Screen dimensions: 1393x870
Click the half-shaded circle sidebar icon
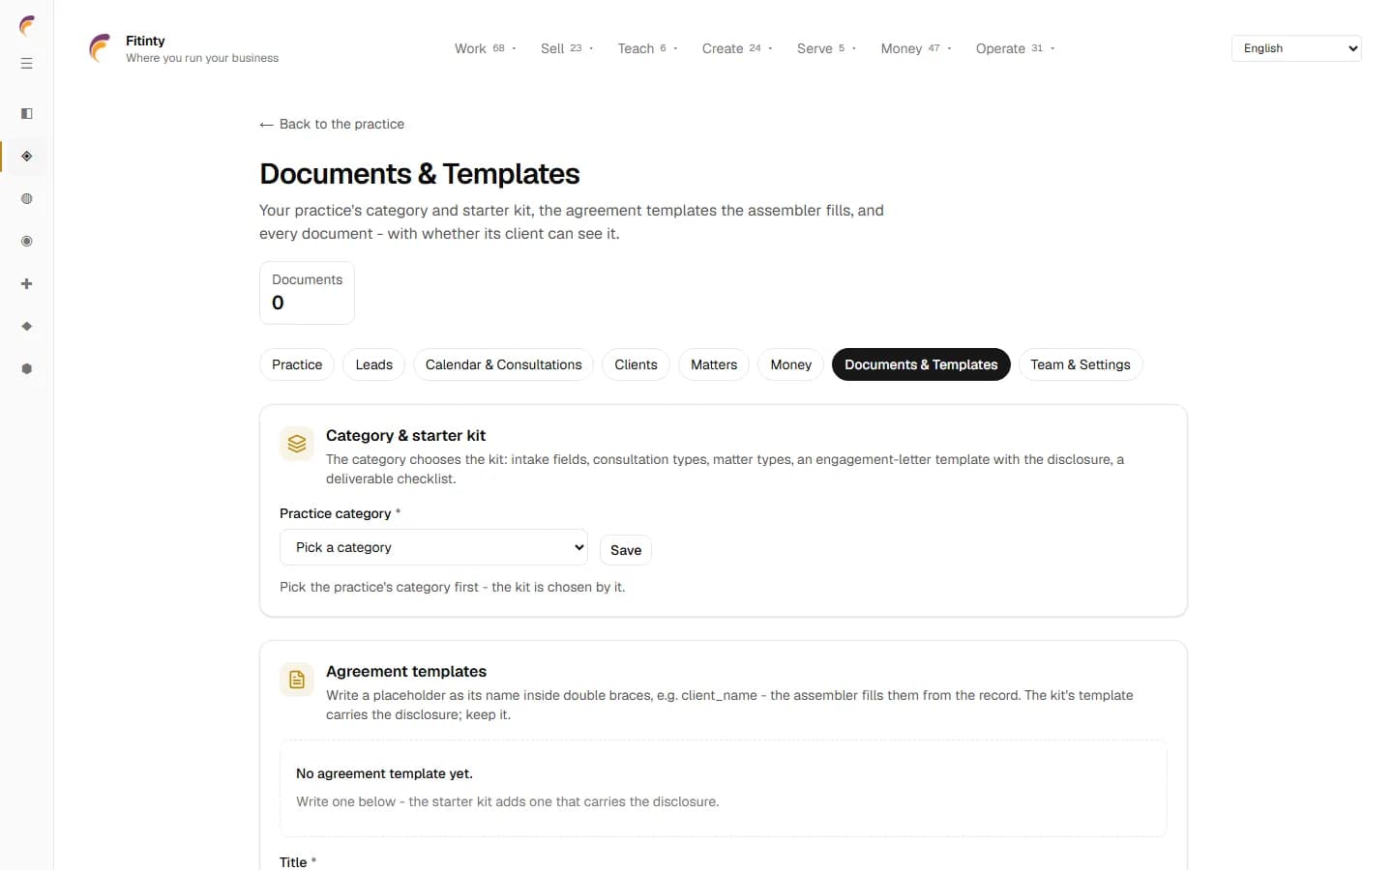[x=27, y=199]
